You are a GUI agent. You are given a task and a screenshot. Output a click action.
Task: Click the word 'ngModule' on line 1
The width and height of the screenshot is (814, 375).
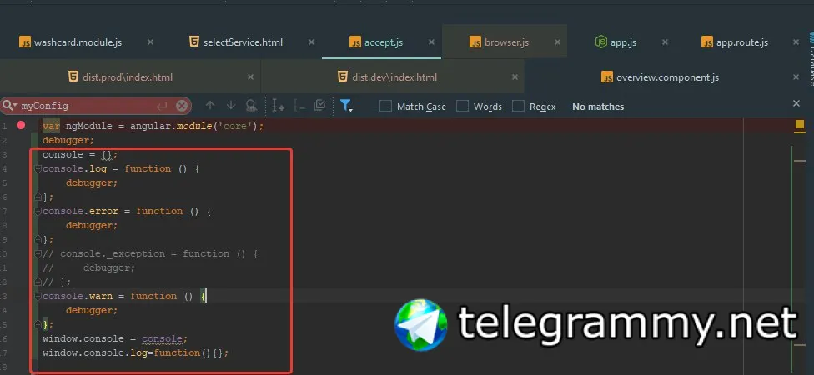(88, 126)
